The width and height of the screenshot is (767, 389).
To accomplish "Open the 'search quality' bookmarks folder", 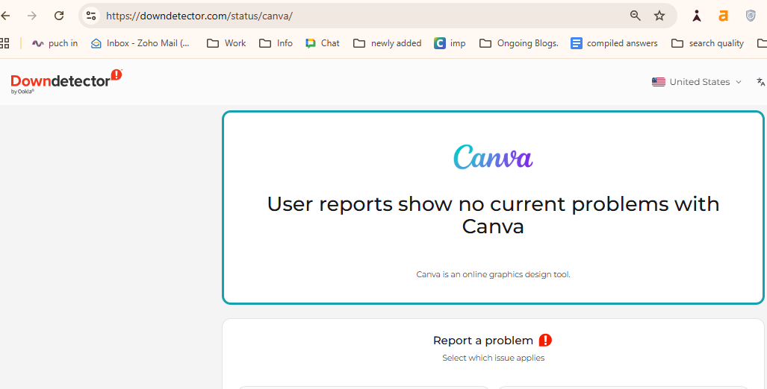I will tap(708, 43).
